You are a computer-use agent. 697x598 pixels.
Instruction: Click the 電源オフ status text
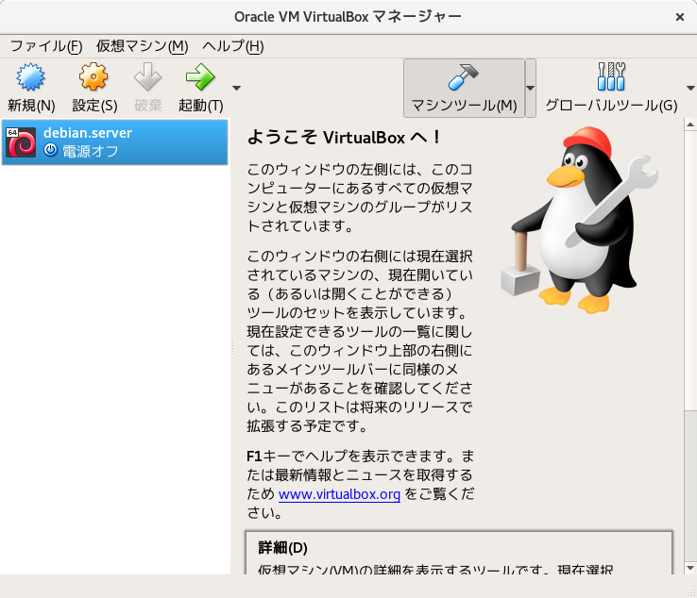(91, 152)
